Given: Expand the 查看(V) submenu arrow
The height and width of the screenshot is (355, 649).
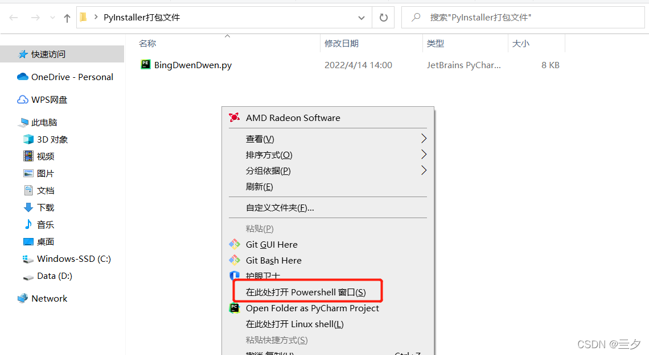Looking at the screenshot, I should 424,138.
